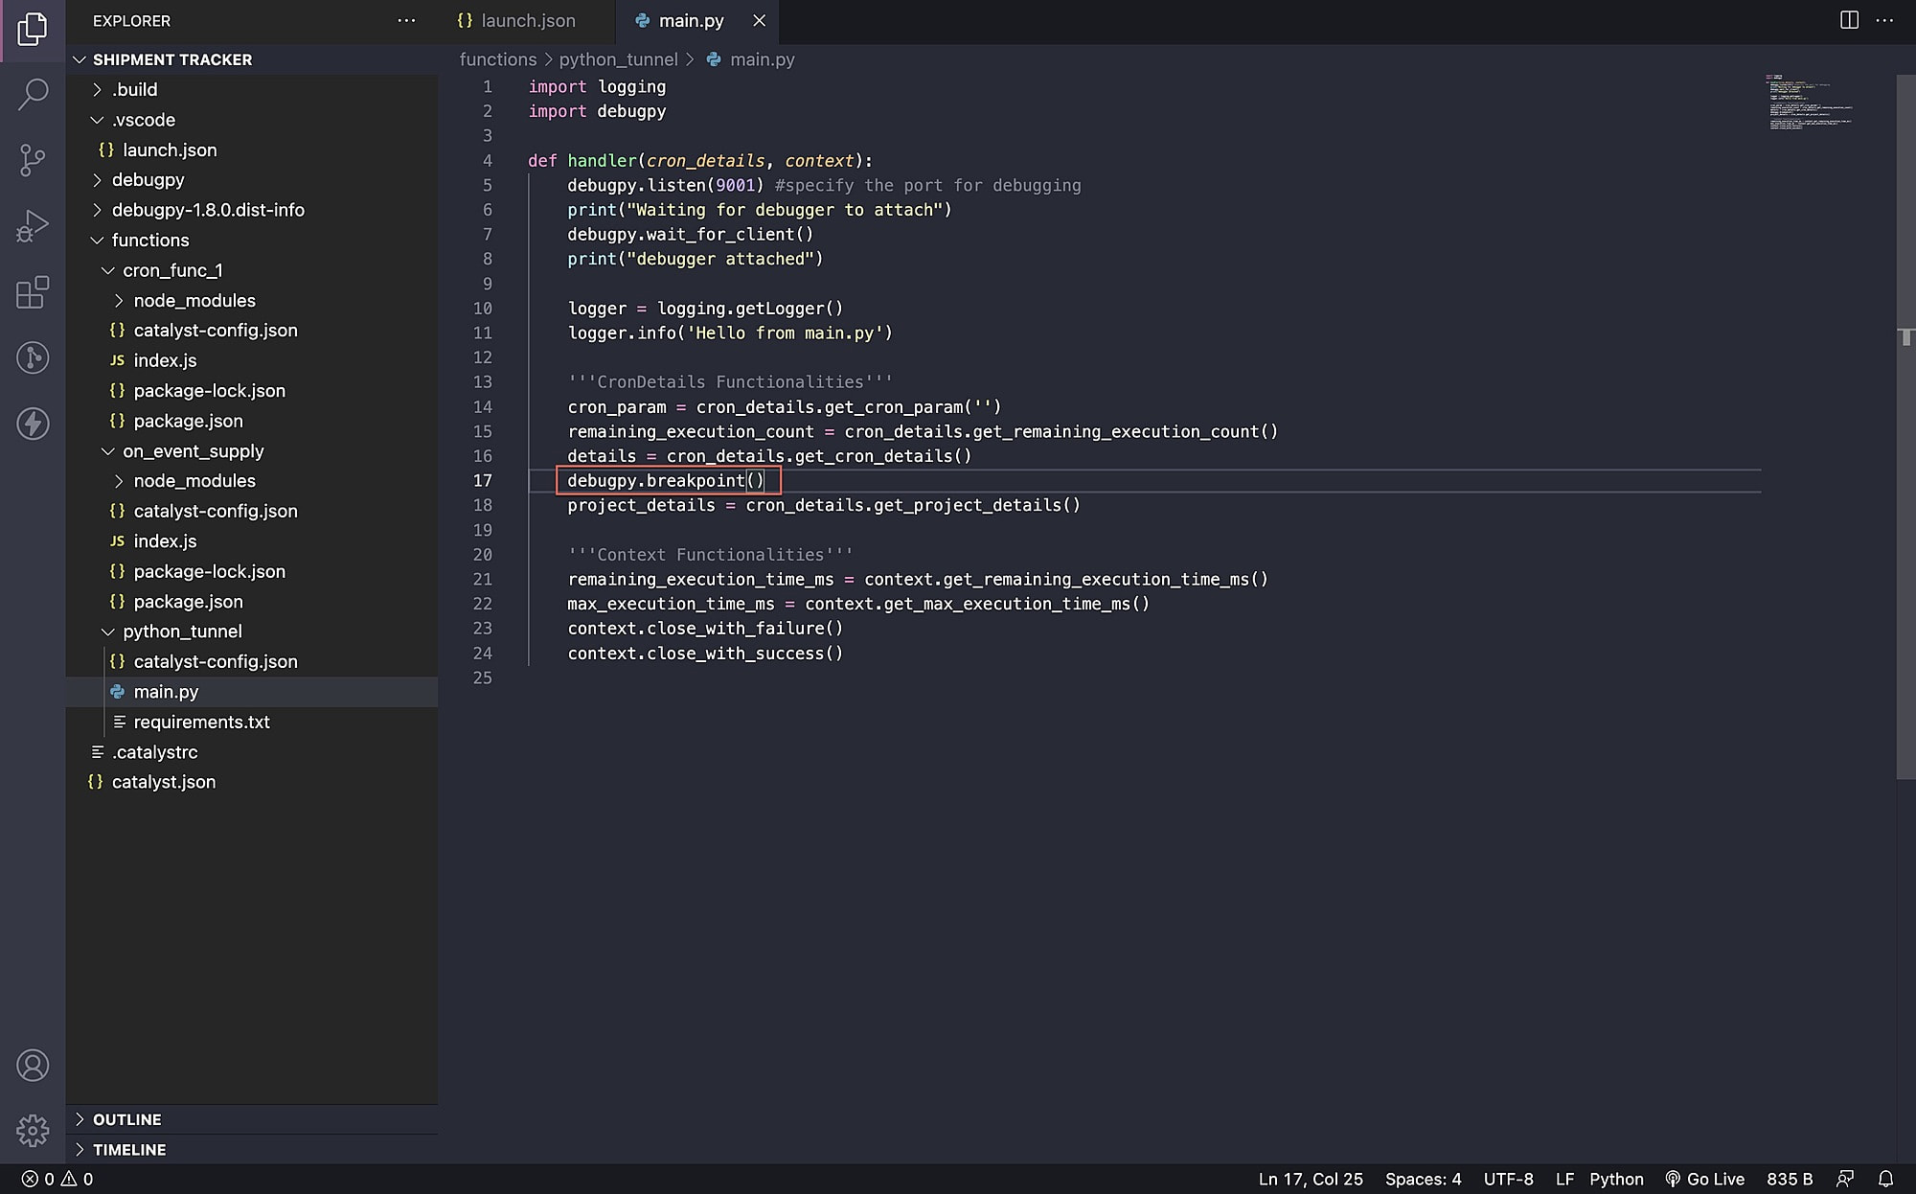Click the functions breadcrumb segment
Viewport: 1916px width, 1194px height.
(498, 59)
